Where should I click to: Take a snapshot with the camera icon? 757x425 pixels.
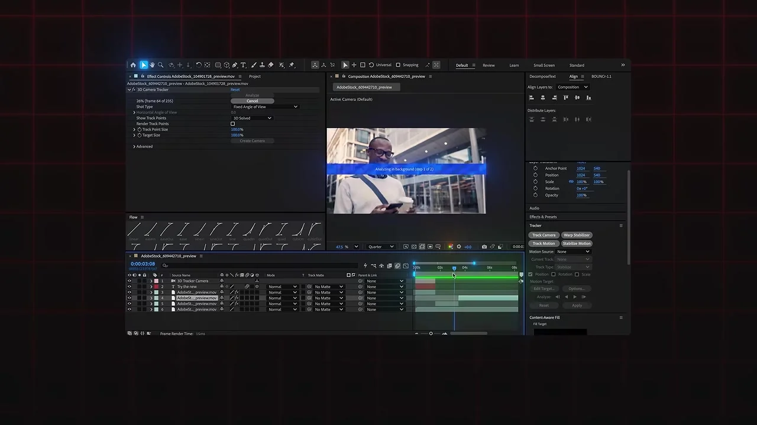point(484,247)
